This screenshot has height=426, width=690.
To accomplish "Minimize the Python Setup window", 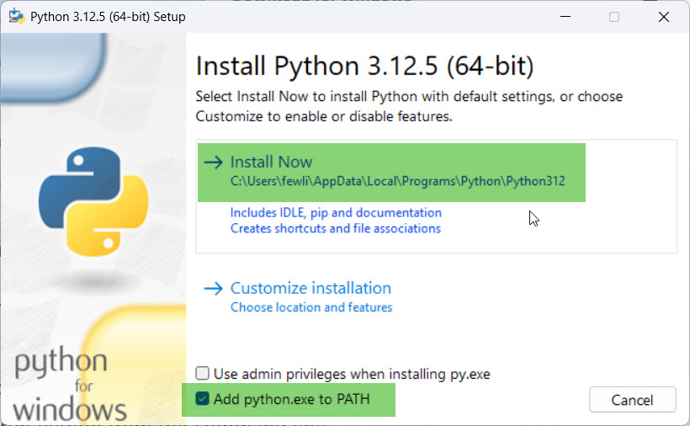I will coord(565,17).
